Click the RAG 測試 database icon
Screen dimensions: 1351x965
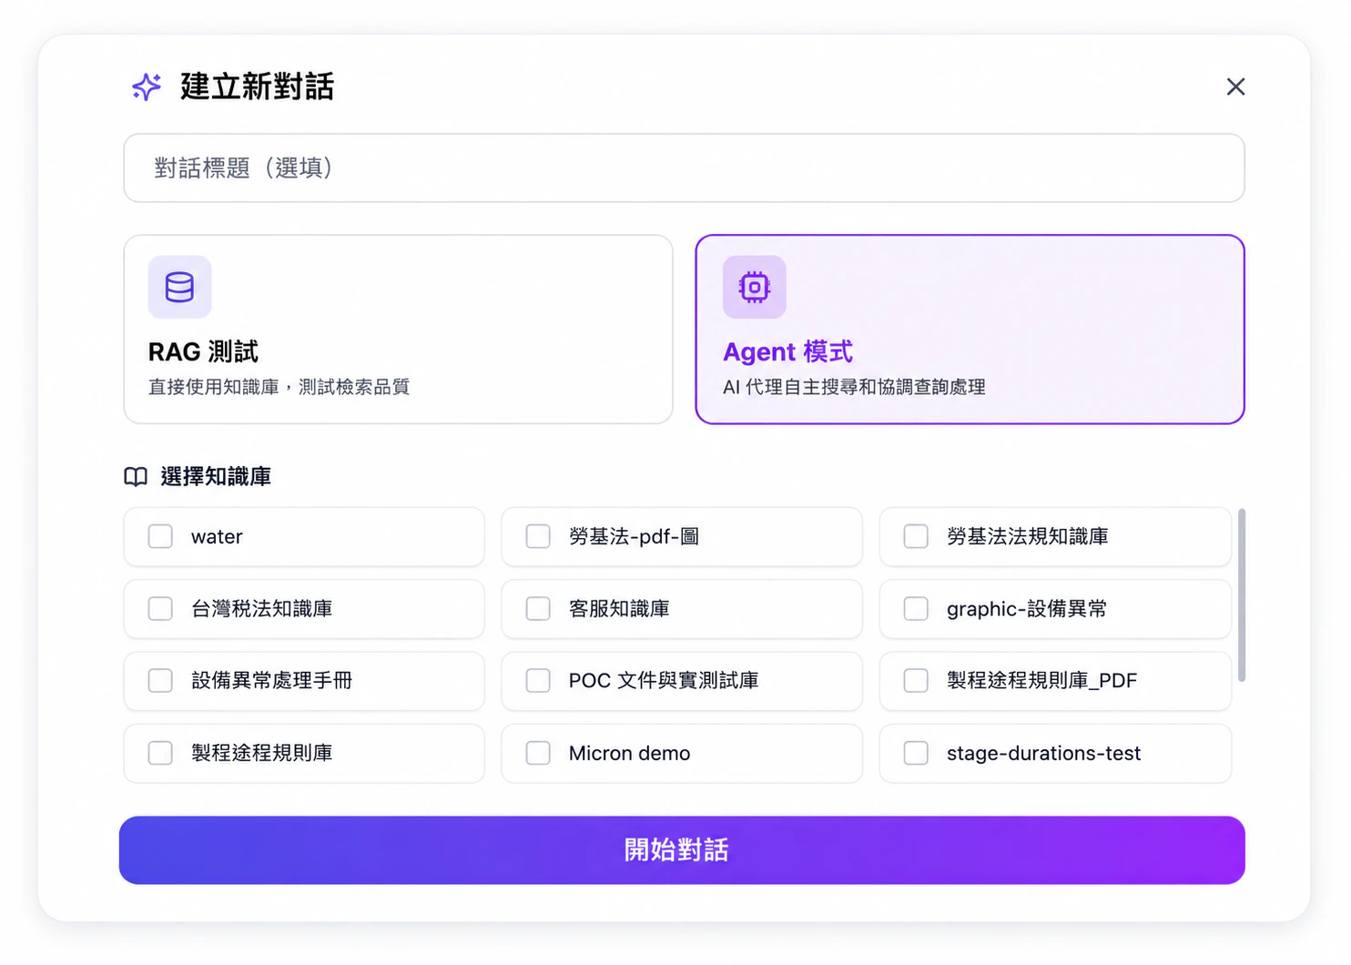coord(179,287)
